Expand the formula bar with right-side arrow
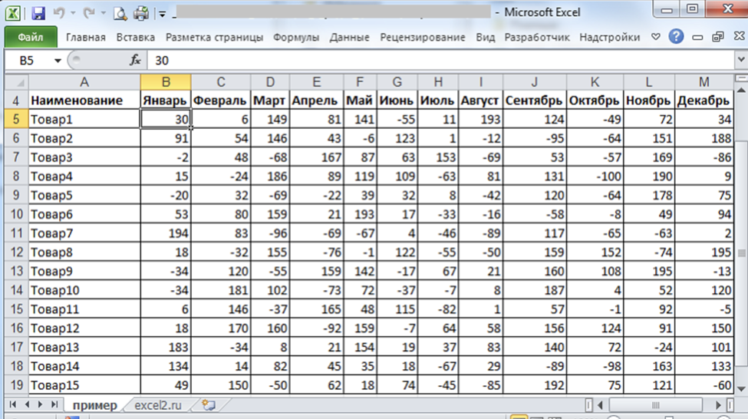The width and height of the screenshot is (748, 419). point(740,60)
